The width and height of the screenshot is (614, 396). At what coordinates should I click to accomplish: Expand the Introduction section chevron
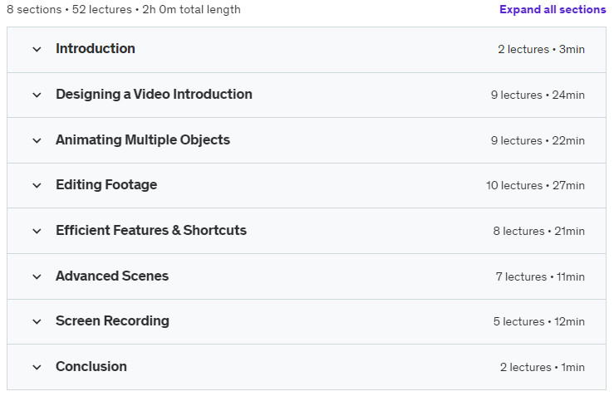(x=37, y=49)
